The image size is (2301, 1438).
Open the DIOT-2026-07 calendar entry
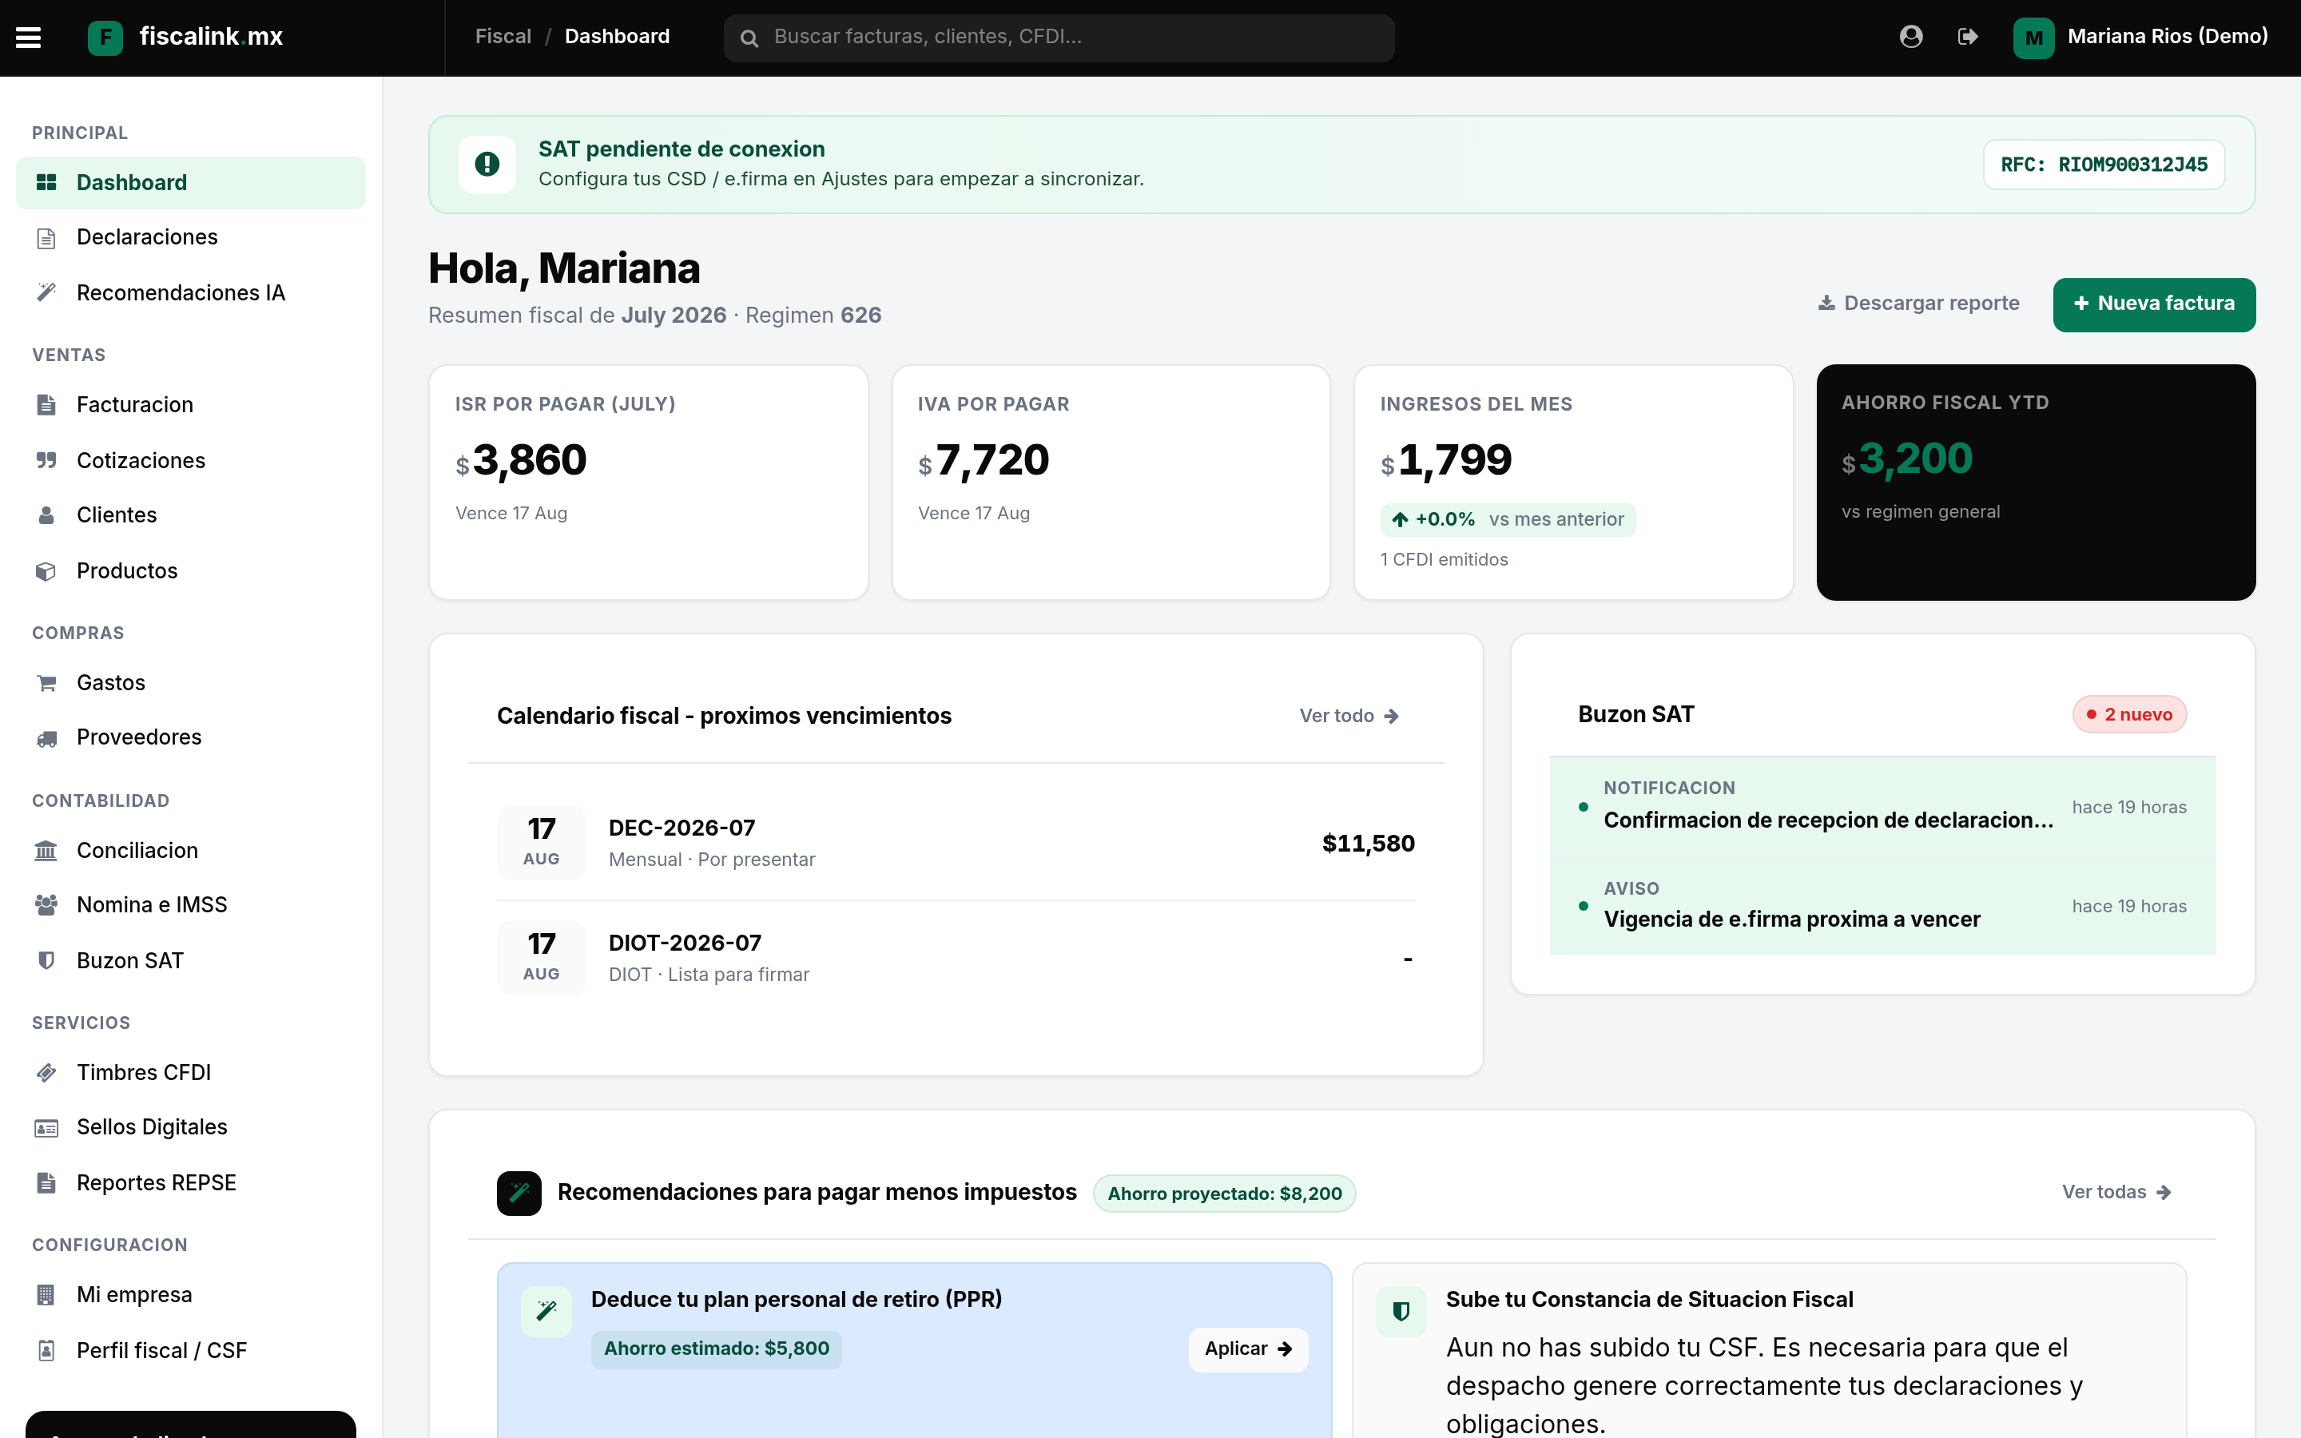pyautogui.click(x=956, y=959)
